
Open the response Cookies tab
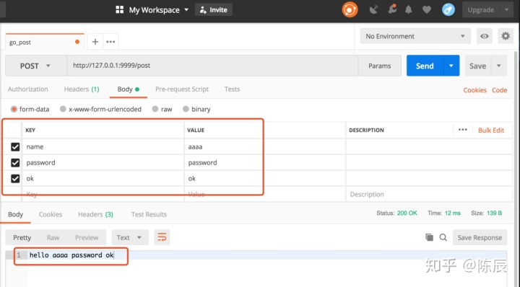point(51,214)
